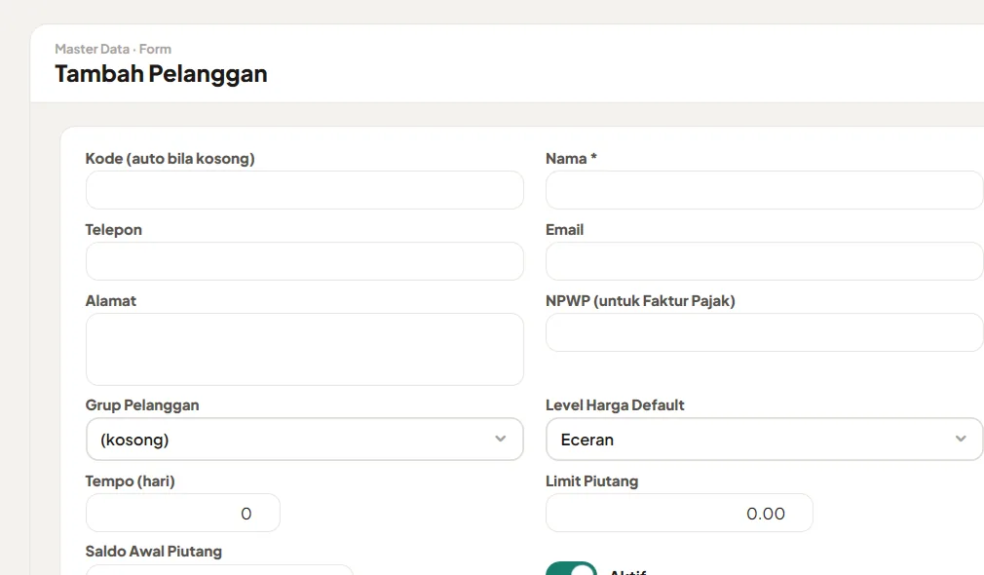The height and width of the screenshot is (575, 984).
Task: Click the Kode (auto bila kosong) input field
Action: click(304, 190)
